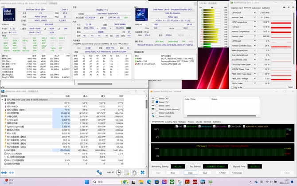Open Statistics tab in AIDA64

tap(216, 122)
